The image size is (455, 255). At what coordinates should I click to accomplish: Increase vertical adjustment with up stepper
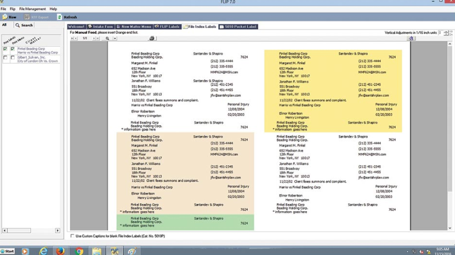(447, 31)
